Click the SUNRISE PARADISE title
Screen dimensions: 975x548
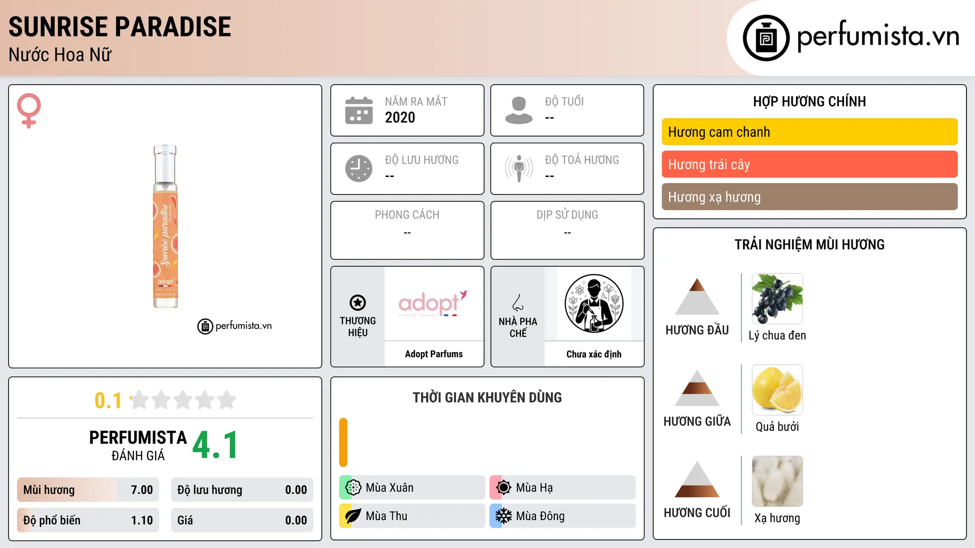click(x=120, y=27)
